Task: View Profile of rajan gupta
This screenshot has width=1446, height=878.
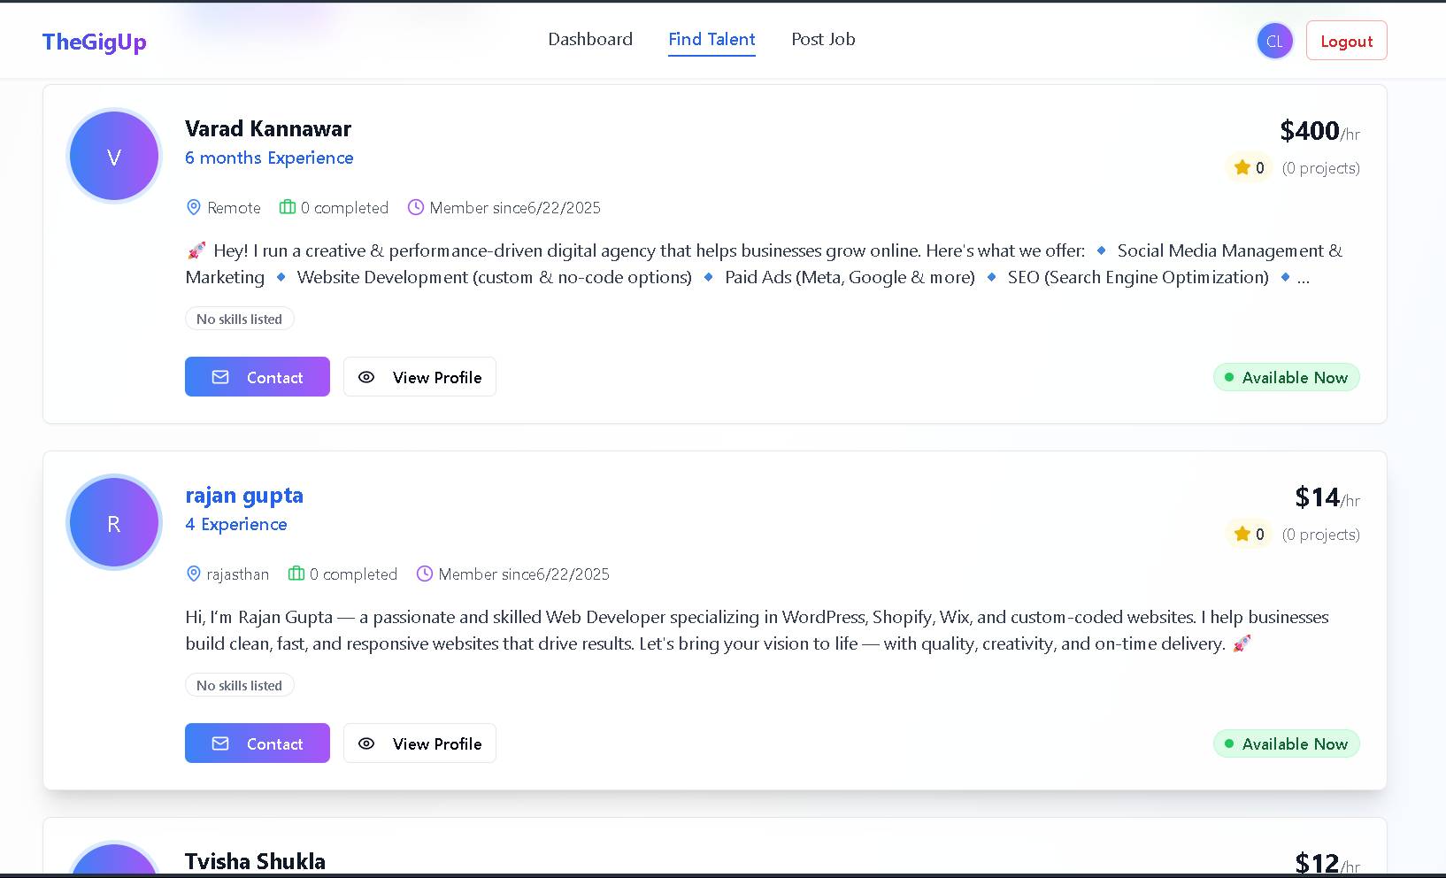Action: click(x=419, y=743)
